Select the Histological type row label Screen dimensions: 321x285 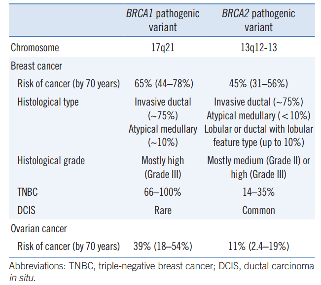pos(48,103)
